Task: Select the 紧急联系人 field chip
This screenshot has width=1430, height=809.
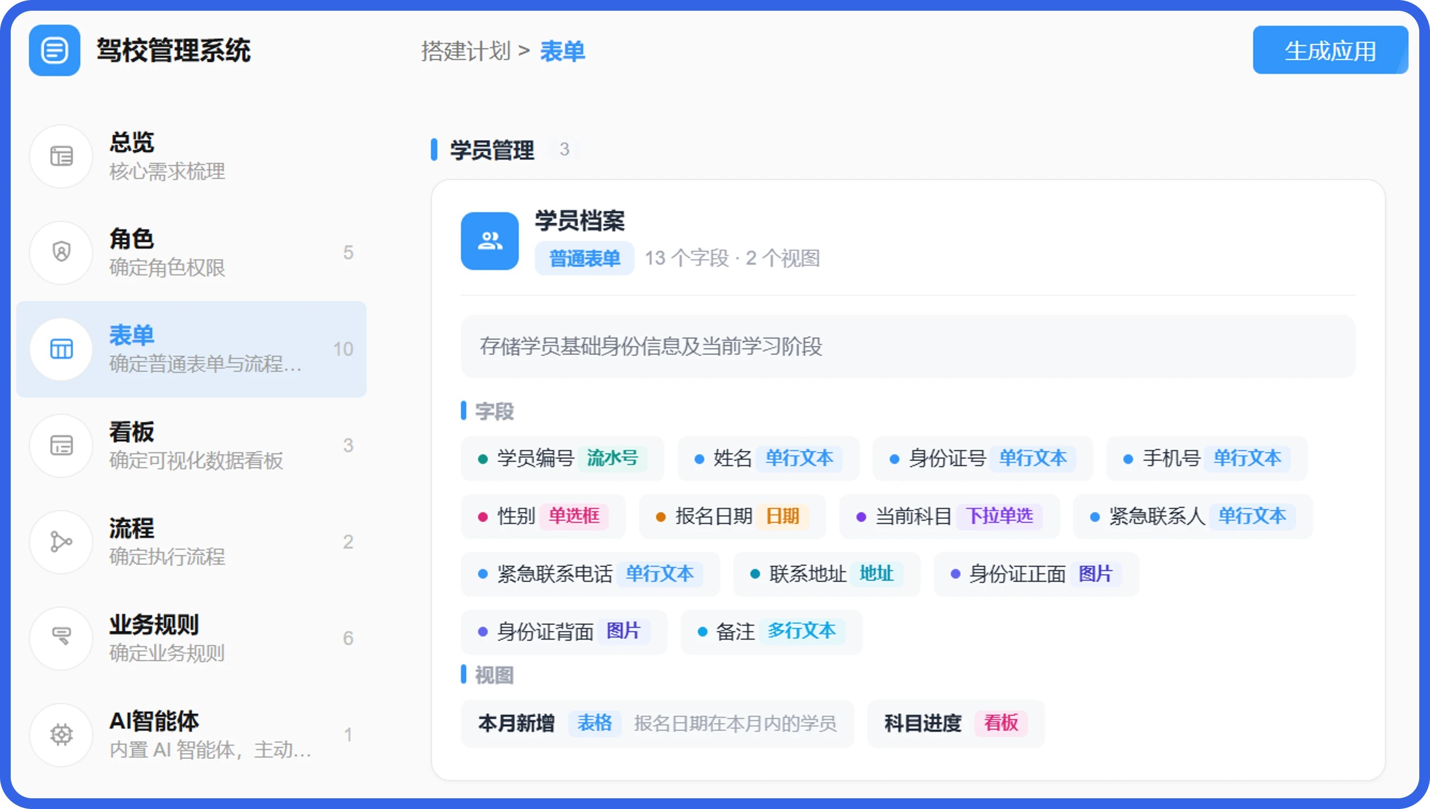Action: (x=1192, y=516)
